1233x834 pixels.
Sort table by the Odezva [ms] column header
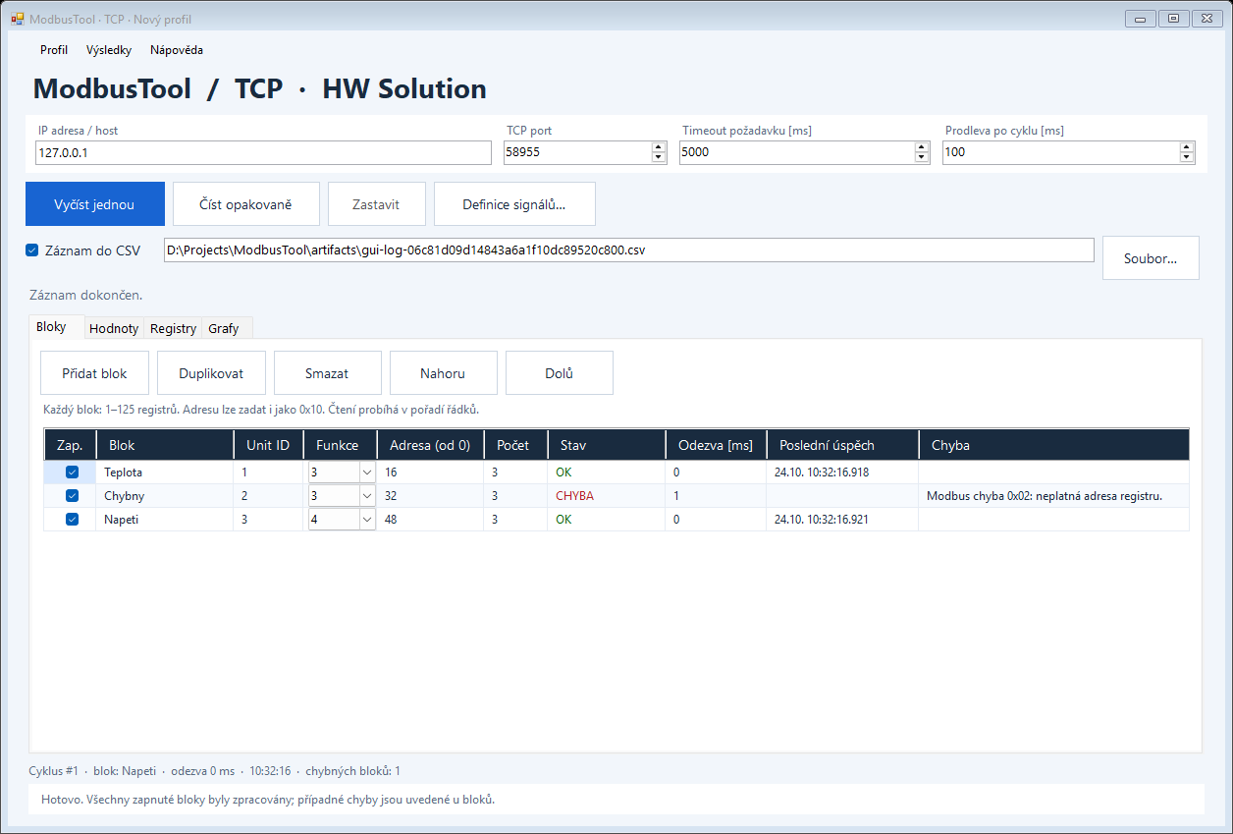pyautogui.click(x=716, y=445)
